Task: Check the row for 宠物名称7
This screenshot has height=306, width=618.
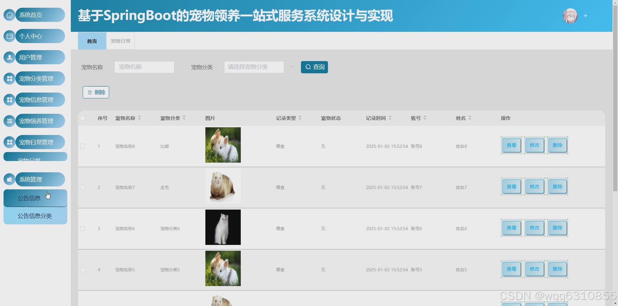Action: [83, 187]
